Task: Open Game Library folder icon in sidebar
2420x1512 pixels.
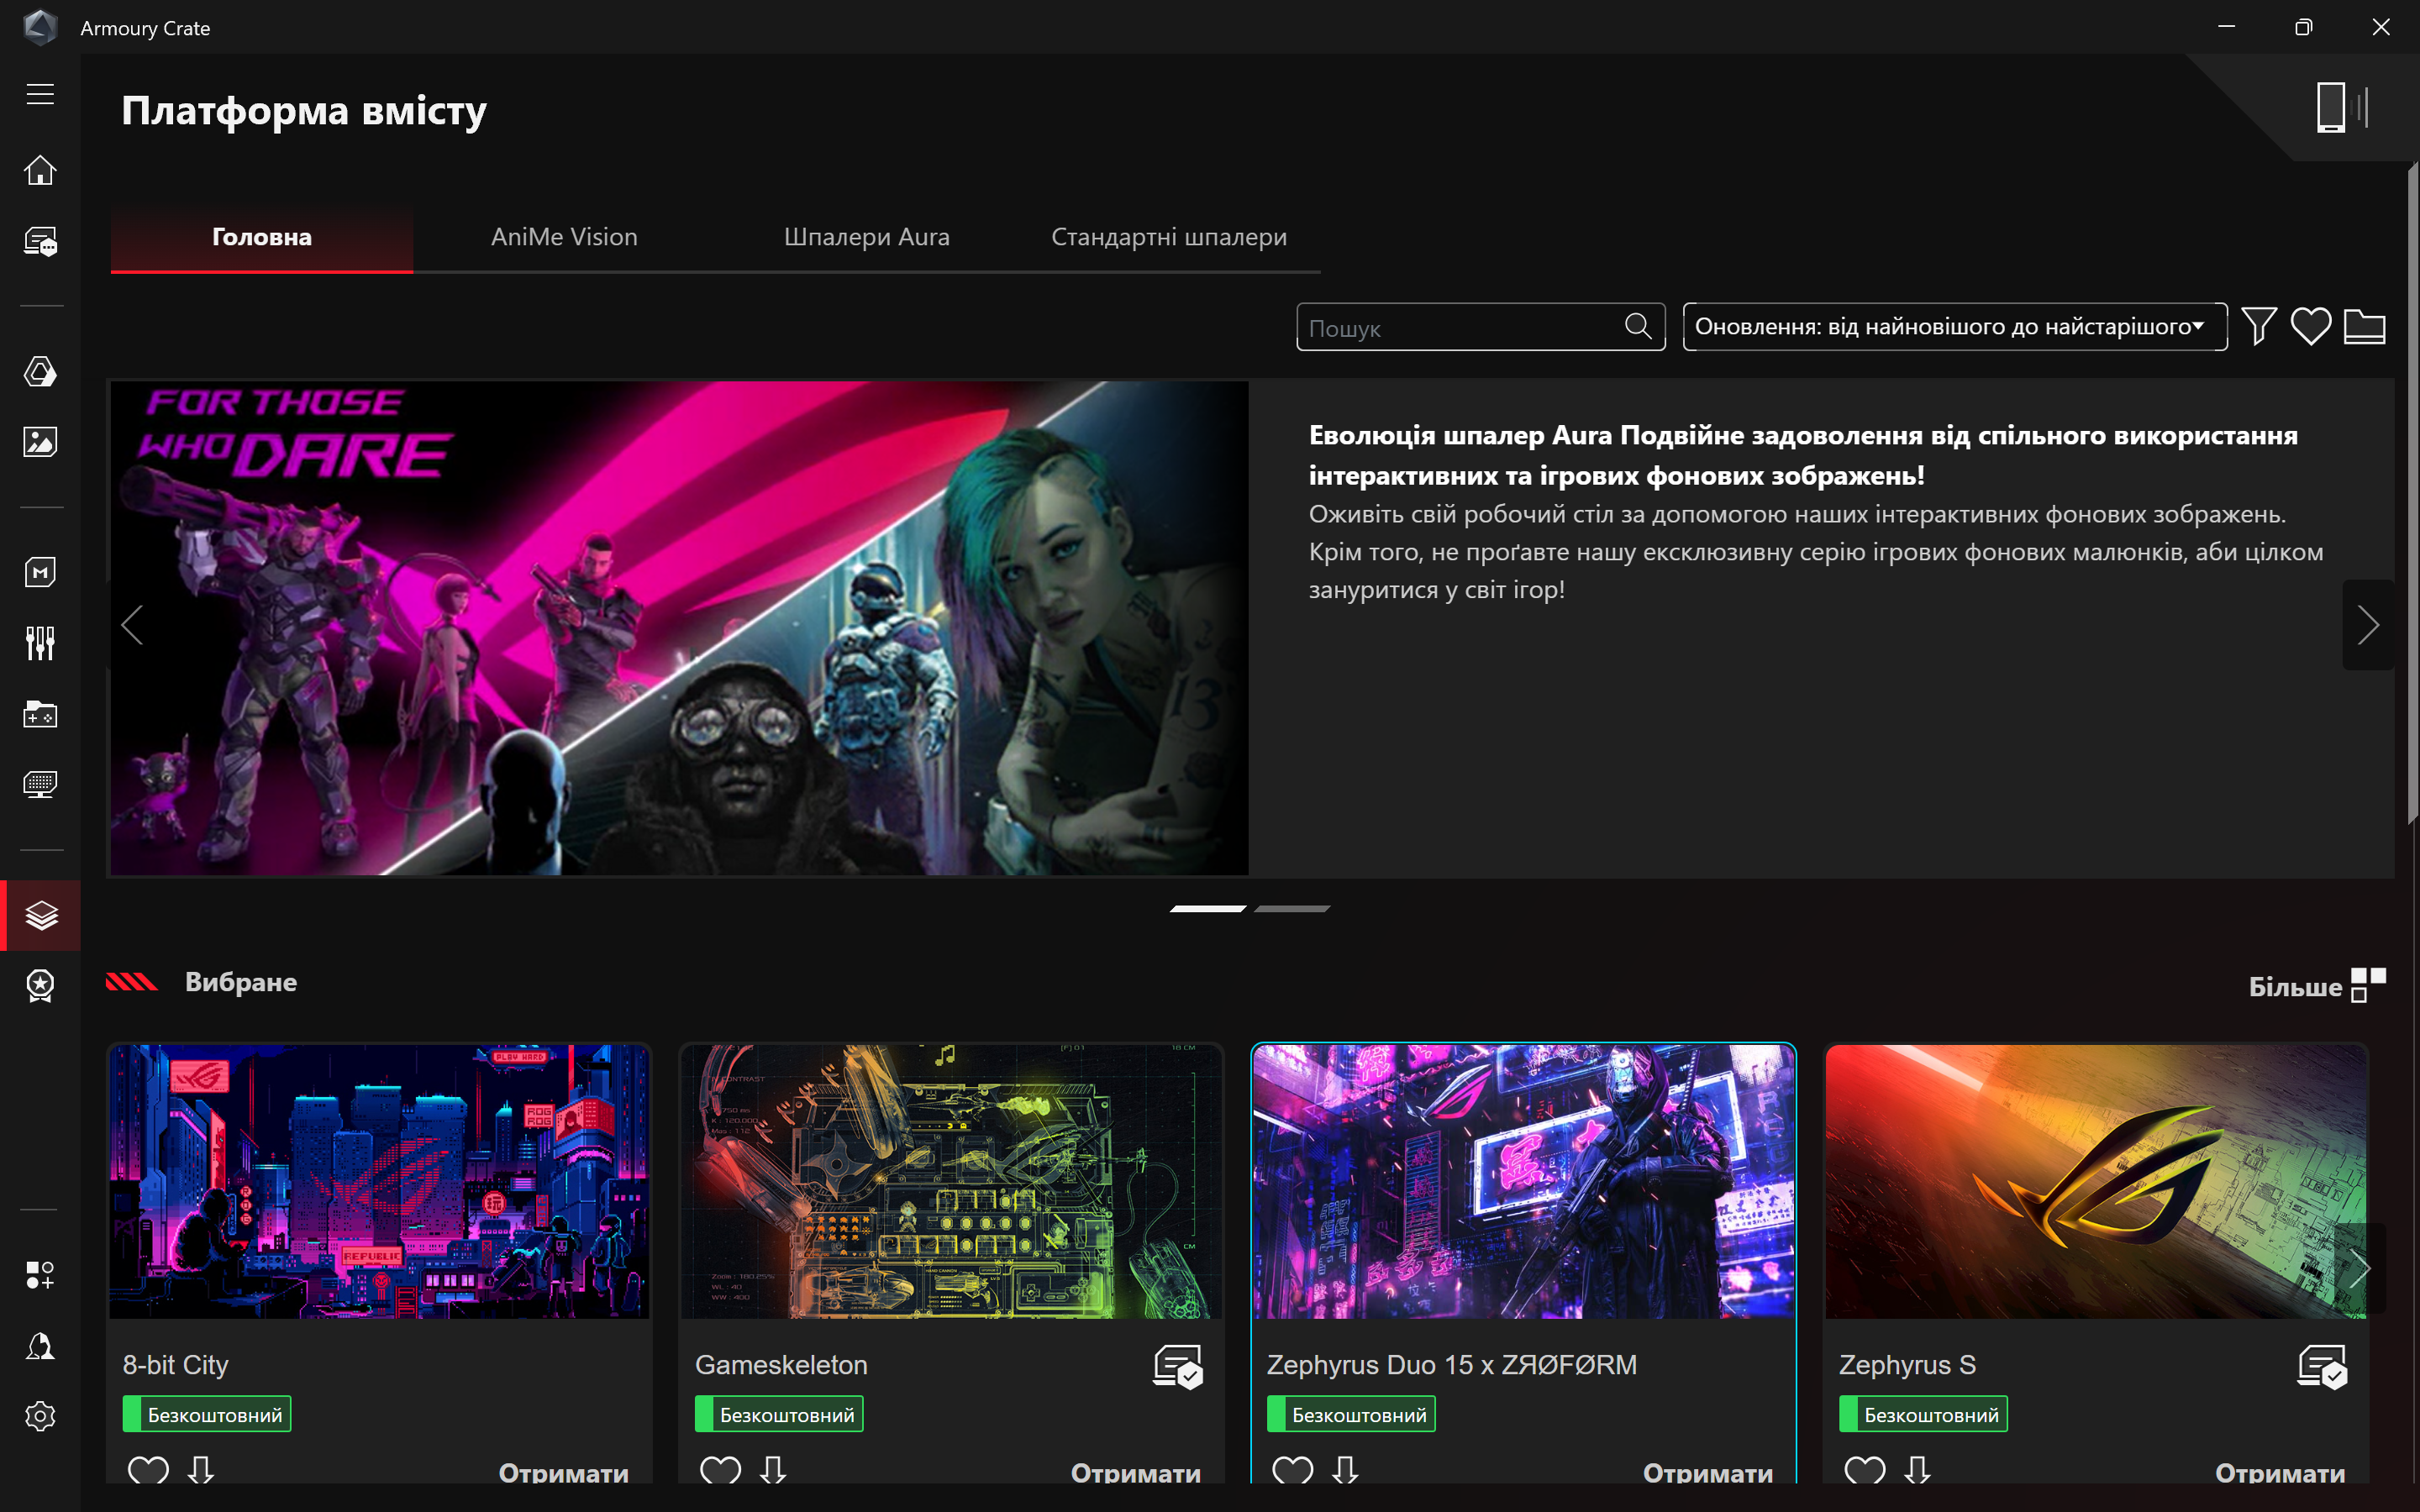Action: [40, 714]
